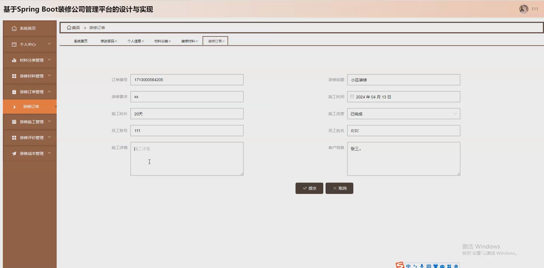Click the Sogou skin shirt icon

point(435,266)
